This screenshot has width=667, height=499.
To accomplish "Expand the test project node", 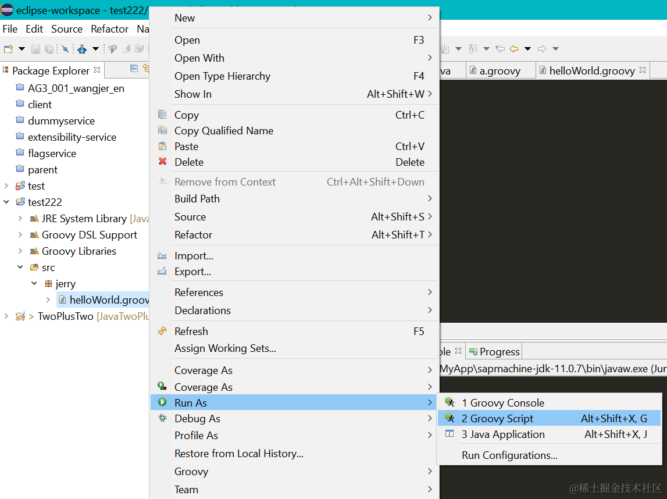I will (x=6, y=186).
